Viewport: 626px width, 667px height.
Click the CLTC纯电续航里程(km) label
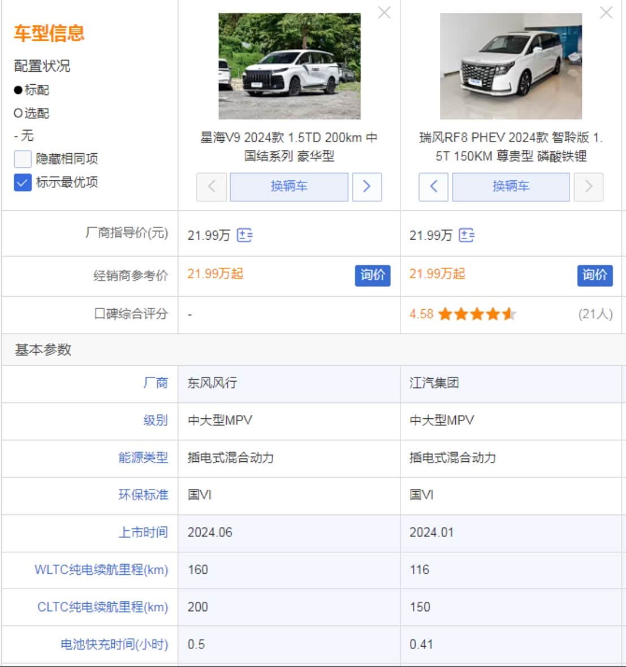click(x=102, y=607)
